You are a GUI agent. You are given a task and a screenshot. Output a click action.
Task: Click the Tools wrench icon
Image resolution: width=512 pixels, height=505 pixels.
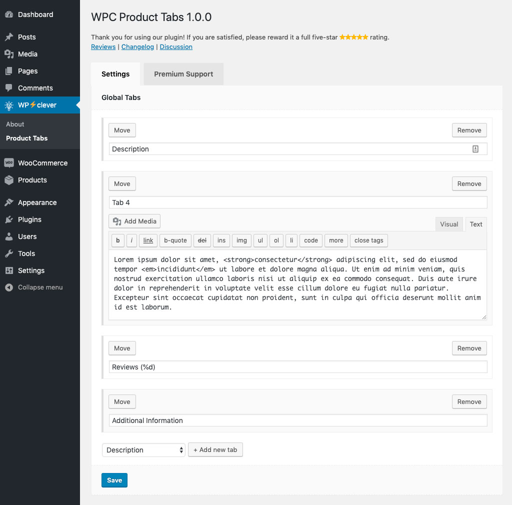point(9,253)
